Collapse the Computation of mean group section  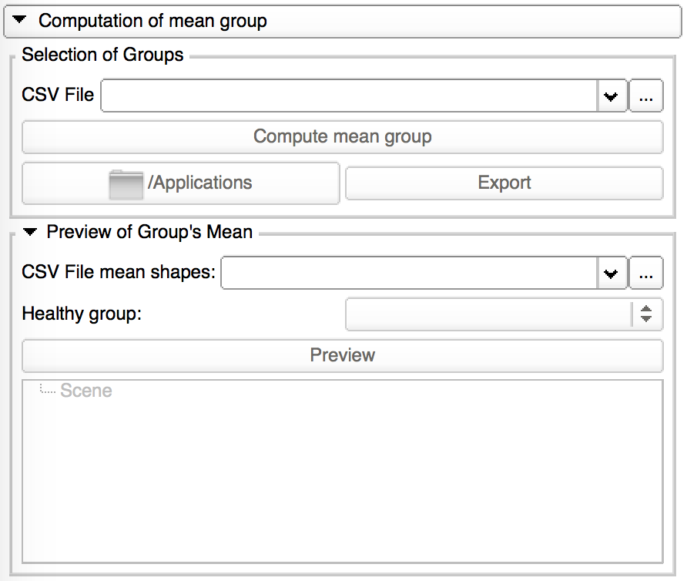pyautogui.click(x=20, y=21)
